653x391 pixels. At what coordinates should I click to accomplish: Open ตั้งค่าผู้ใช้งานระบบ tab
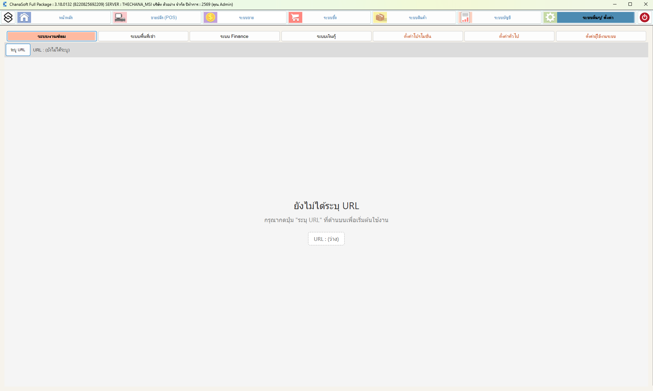(x=601, y=36)
